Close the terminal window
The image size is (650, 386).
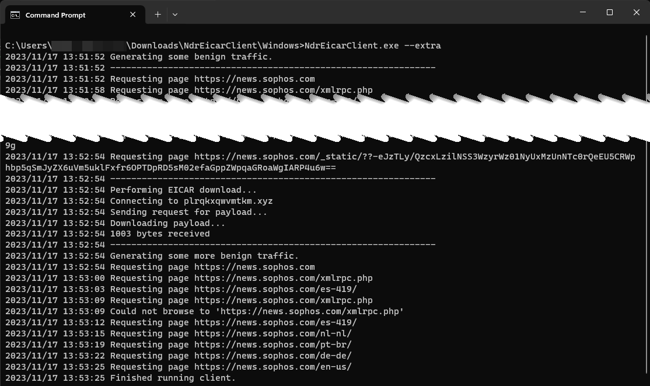[x=636, y=12]
